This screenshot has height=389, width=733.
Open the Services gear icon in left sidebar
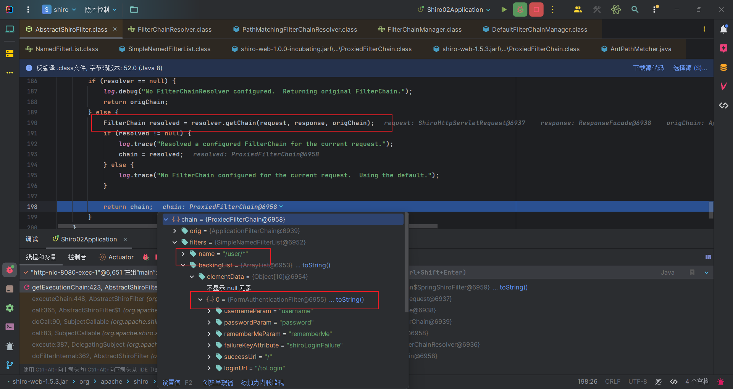pos(10,308)
